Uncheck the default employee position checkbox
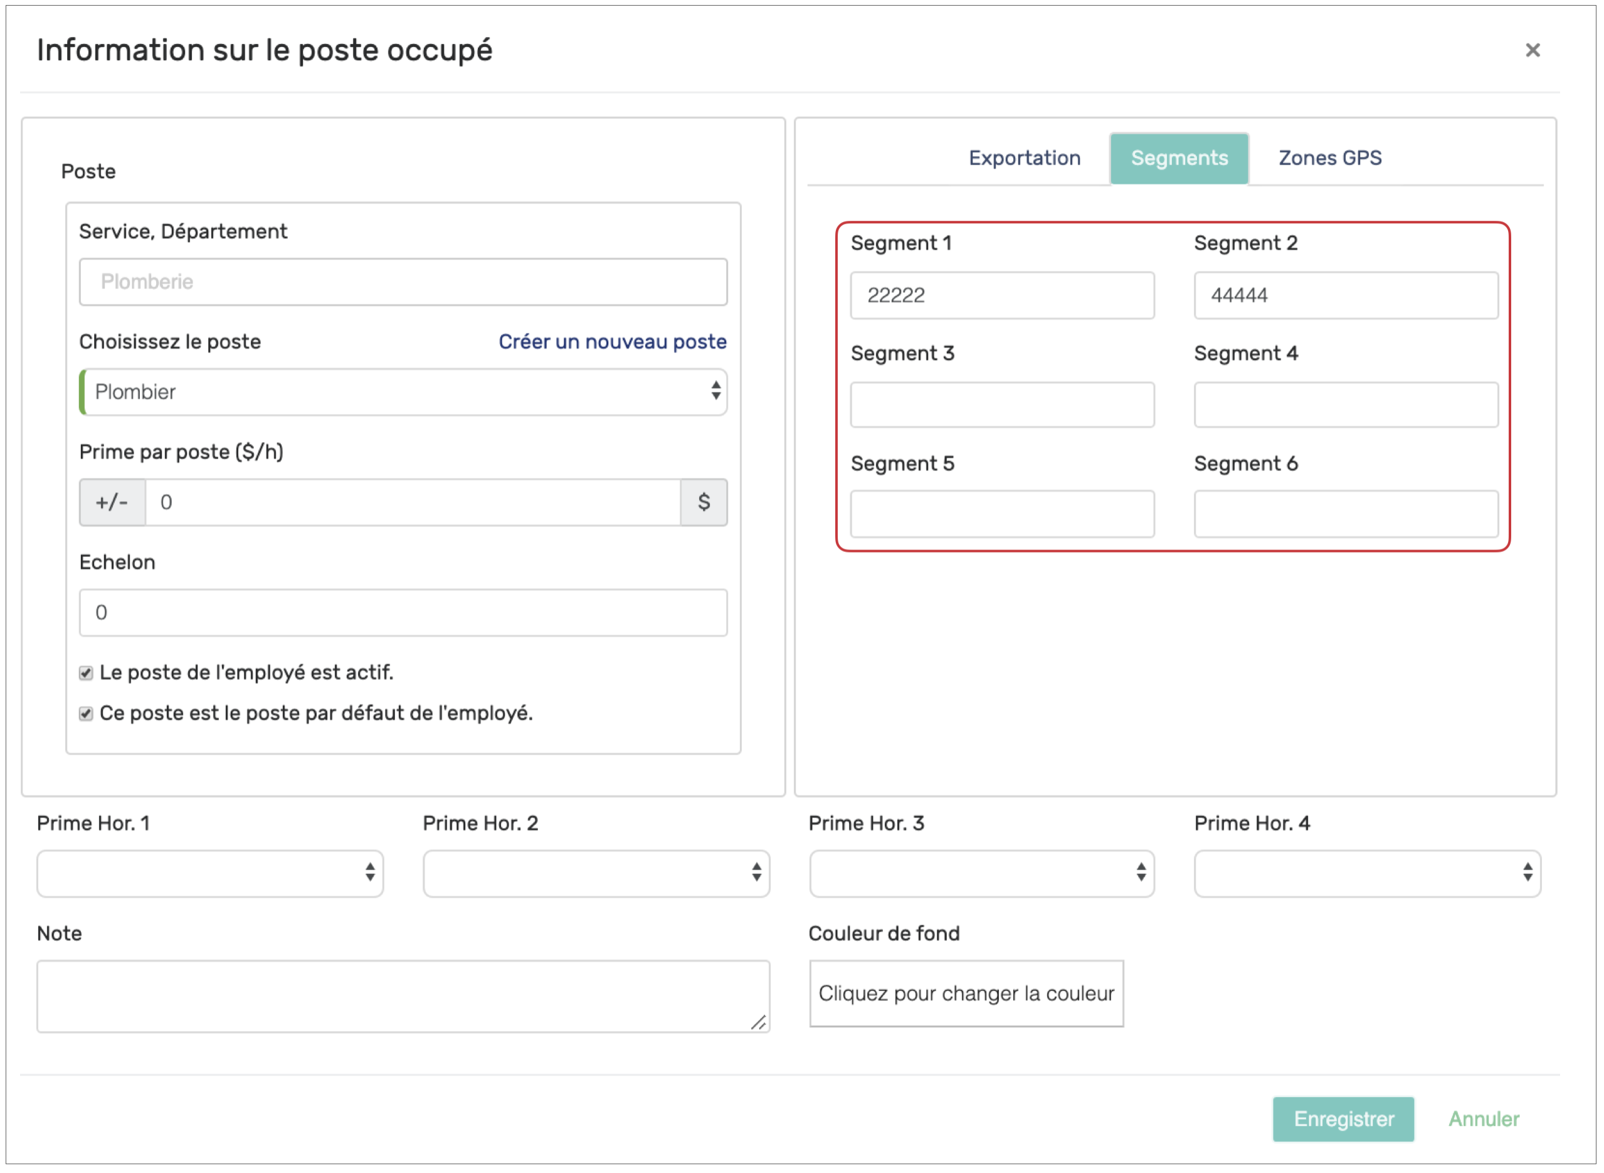Viewport: 1604px width, 1173px height. 86,713
